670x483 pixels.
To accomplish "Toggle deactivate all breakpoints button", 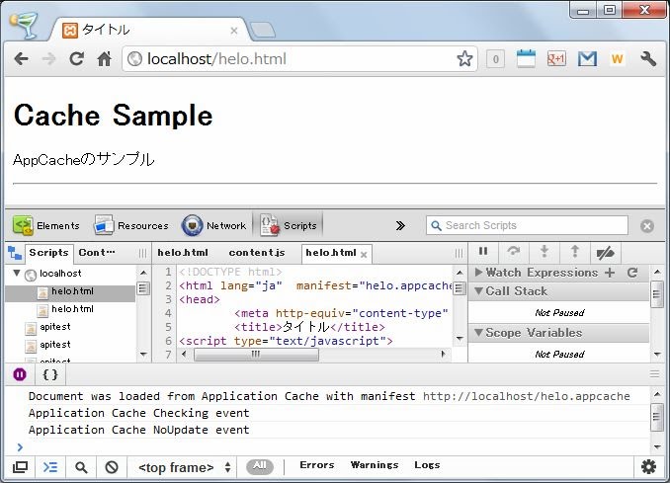I will pyautogui.click(x=605, y=252).
